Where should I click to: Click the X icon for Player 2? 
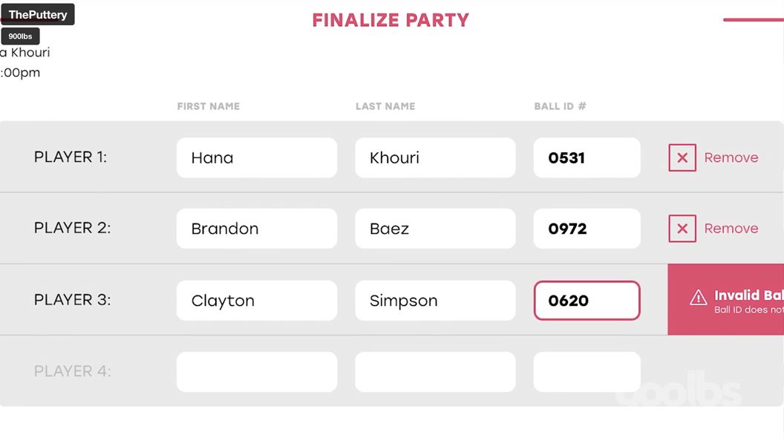[x=682, y=229]
